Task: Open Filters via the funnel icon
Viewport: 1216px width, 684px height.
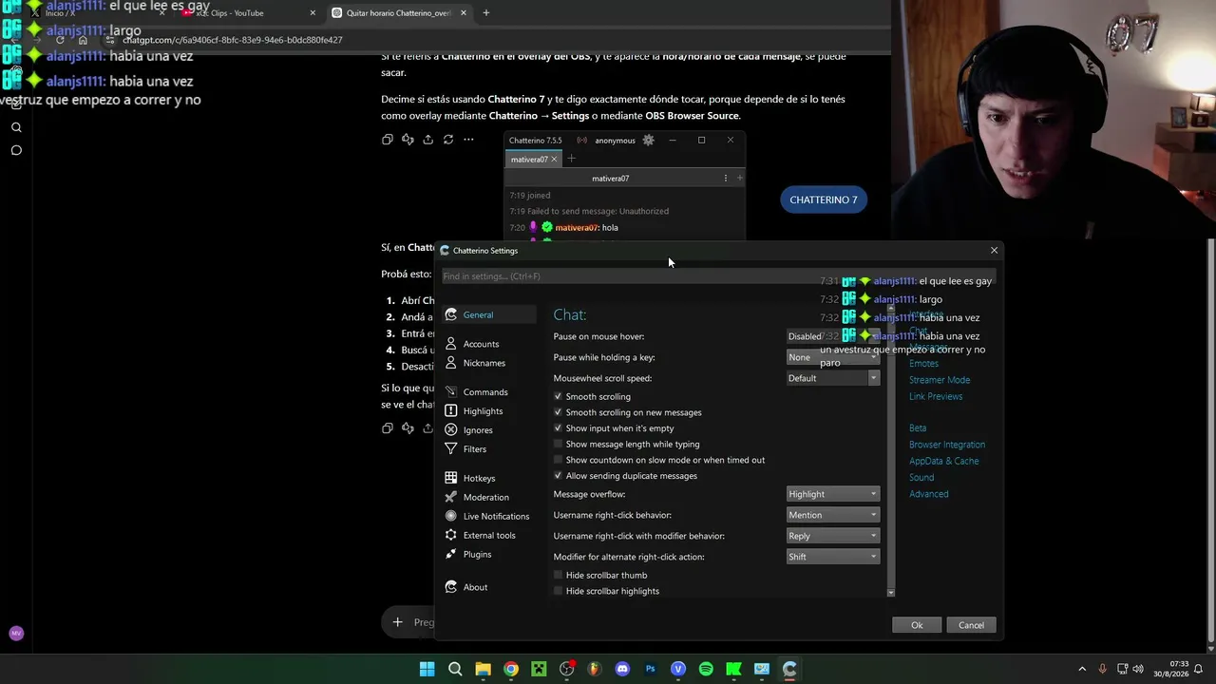Action: point(451,448)
